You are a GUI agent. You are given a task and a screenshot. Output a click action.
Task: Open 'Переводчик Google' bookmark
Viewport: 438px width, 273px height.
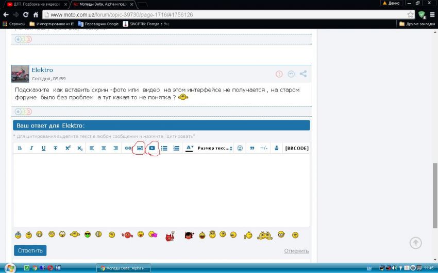click(x=98, y=24)
